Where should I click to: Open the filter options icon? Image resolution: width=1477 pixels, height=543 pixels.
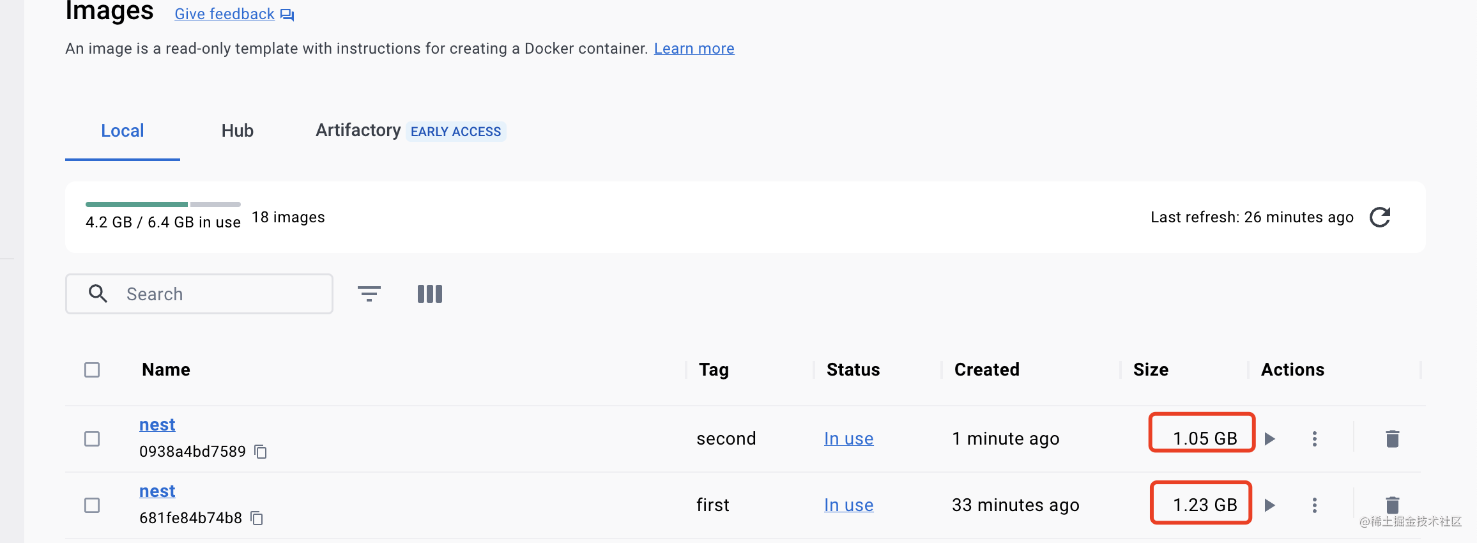pyautogui.click(x=369, y=294)
